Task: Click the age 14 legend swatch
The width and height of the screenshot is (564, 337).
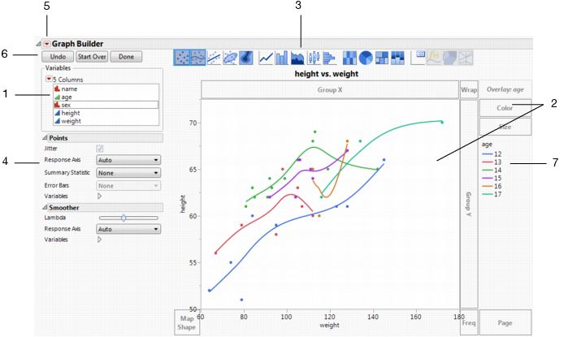Action: 487,170
